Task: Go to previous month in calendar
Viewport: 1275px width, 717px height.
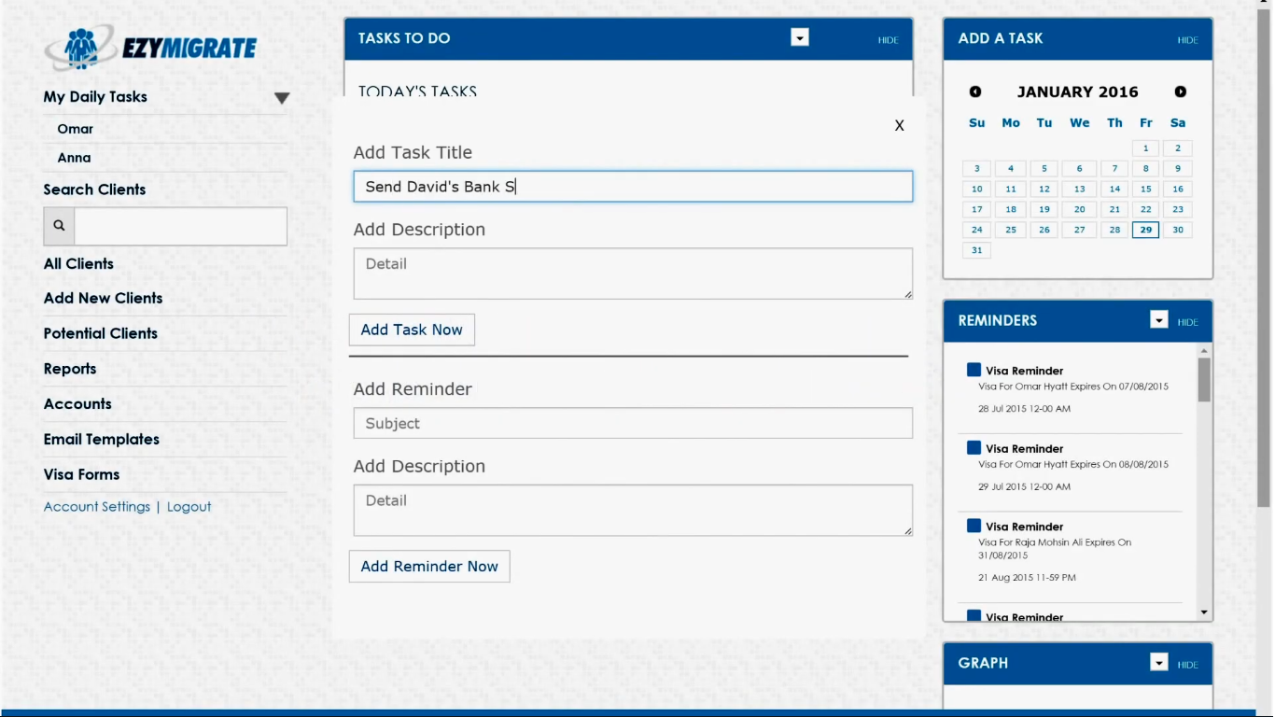Action: tap(975, 91)
